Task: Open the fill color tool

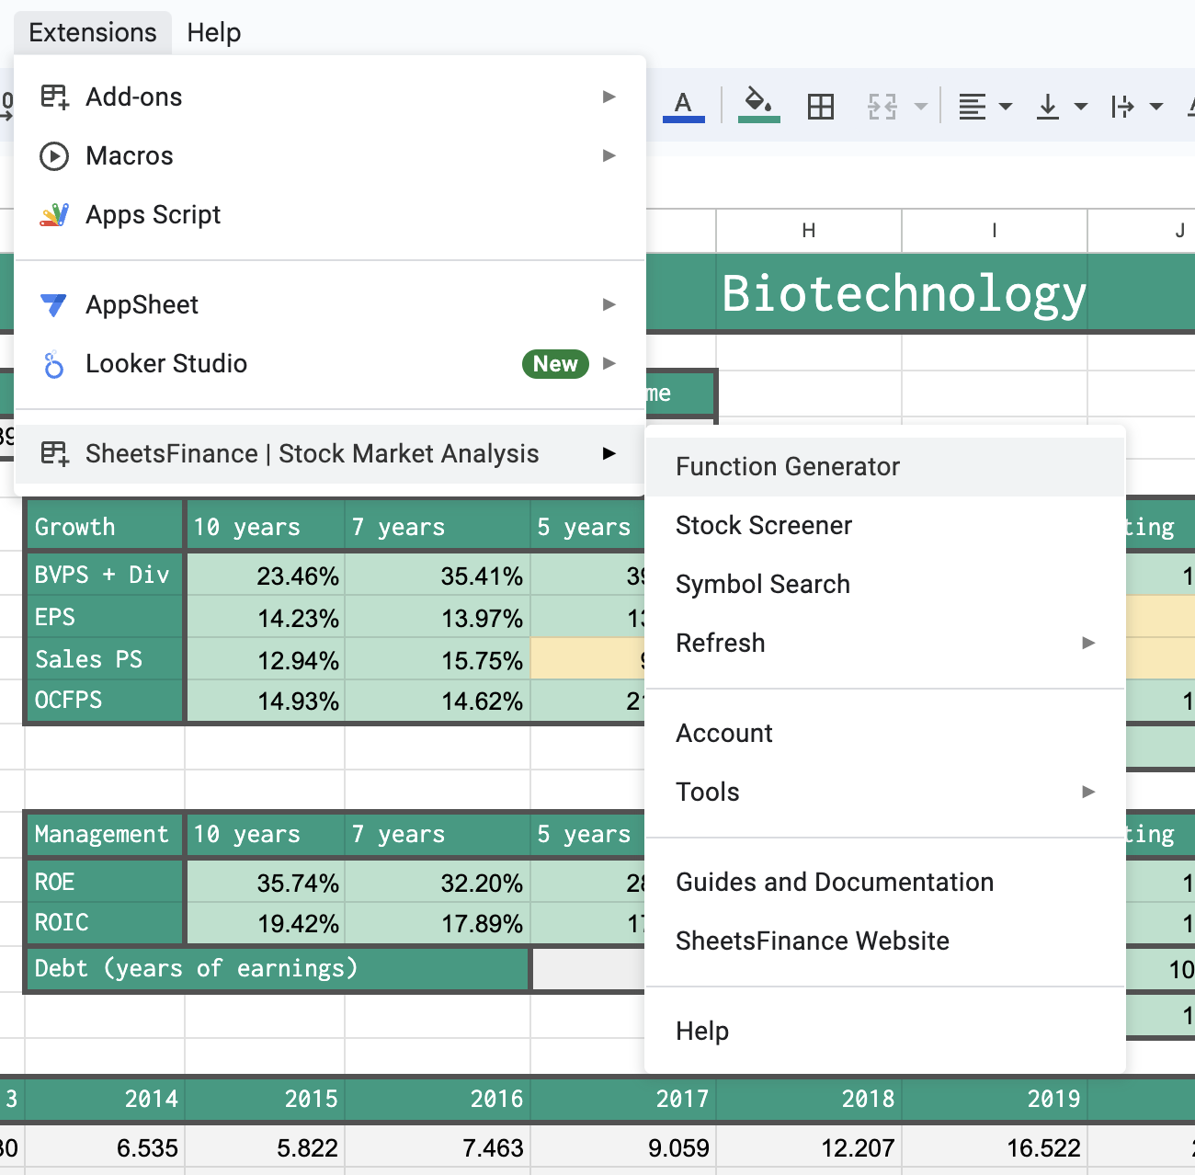Action: point(758,104)
